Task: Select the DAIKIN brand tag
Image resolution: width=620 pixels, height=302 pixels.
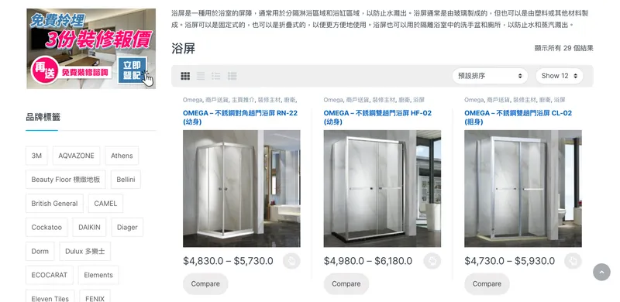Action: 89,228
